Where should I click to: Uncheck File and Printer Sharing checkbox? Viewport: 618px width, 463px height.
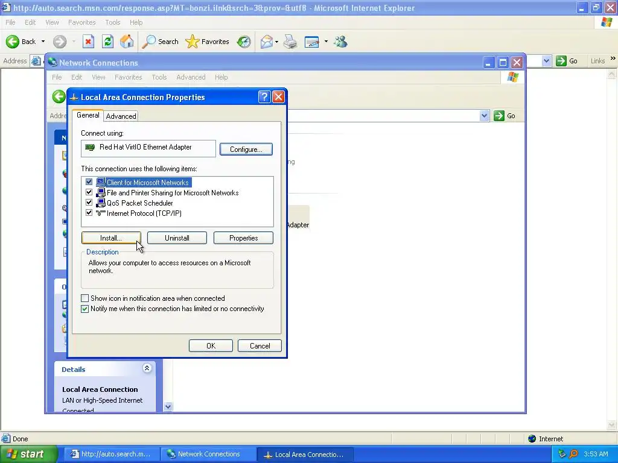pyautogui.click(x=89, y=192)
